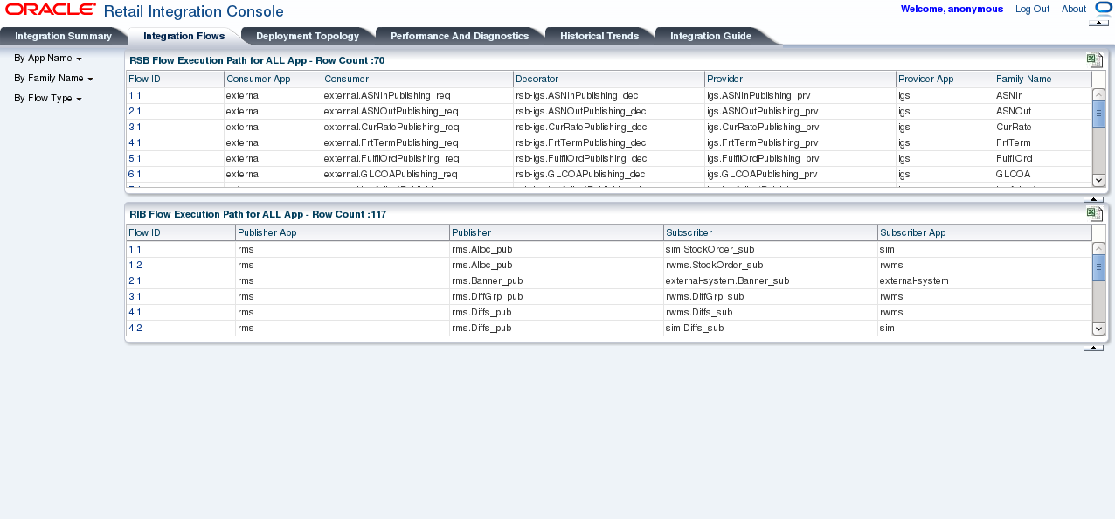Click the Welcome, anonymous text
The image size is (1115, 519).
click(952, 9)
